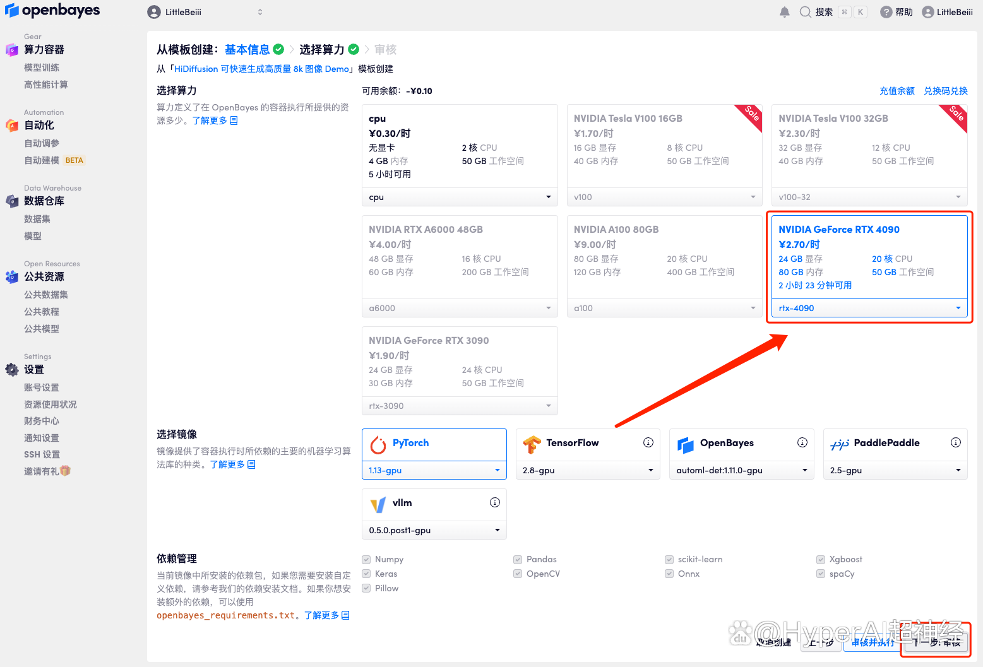The width and height of the screenshot is (983, 667).
Task: Open the rtx-4090 resource dropdown
Action: 869,308
